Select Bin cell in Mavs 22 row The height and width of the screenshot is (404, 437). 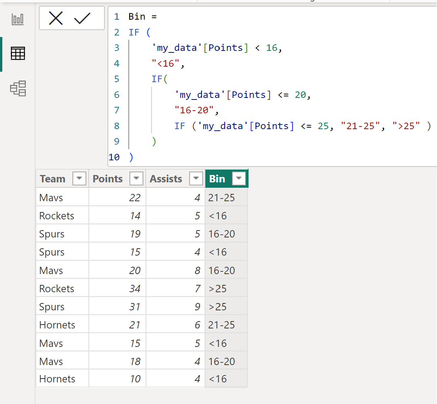click(226, 197)
